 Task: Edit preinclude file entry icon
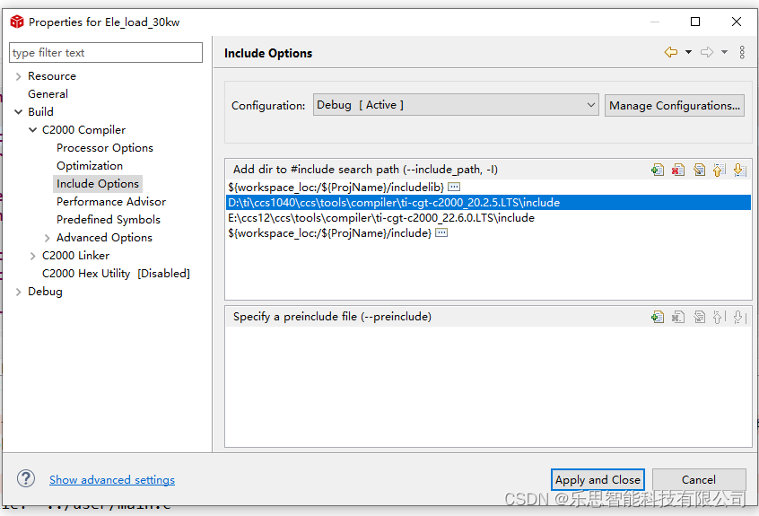pos(699,317)
